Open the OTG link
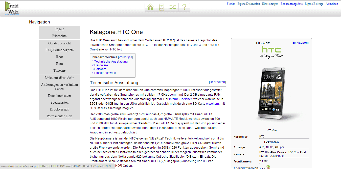 click(93, 108)
